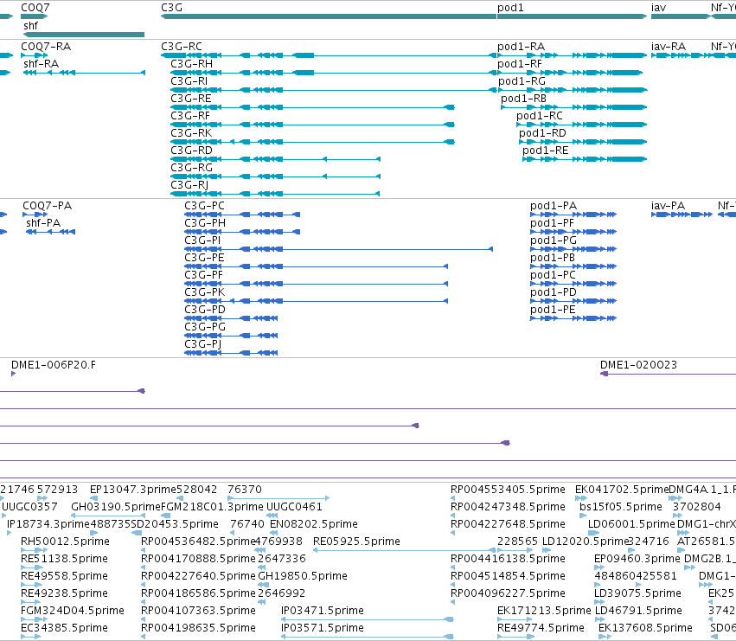Click BAC clone DME1-020O23
This screenshot has width=736, height=641.
pyautogui.click(x=638, y=365)
